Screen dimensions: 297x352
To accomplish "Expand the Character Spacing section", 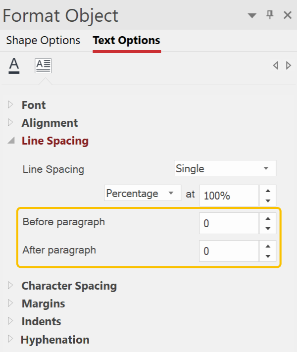I will coord(69,286).
